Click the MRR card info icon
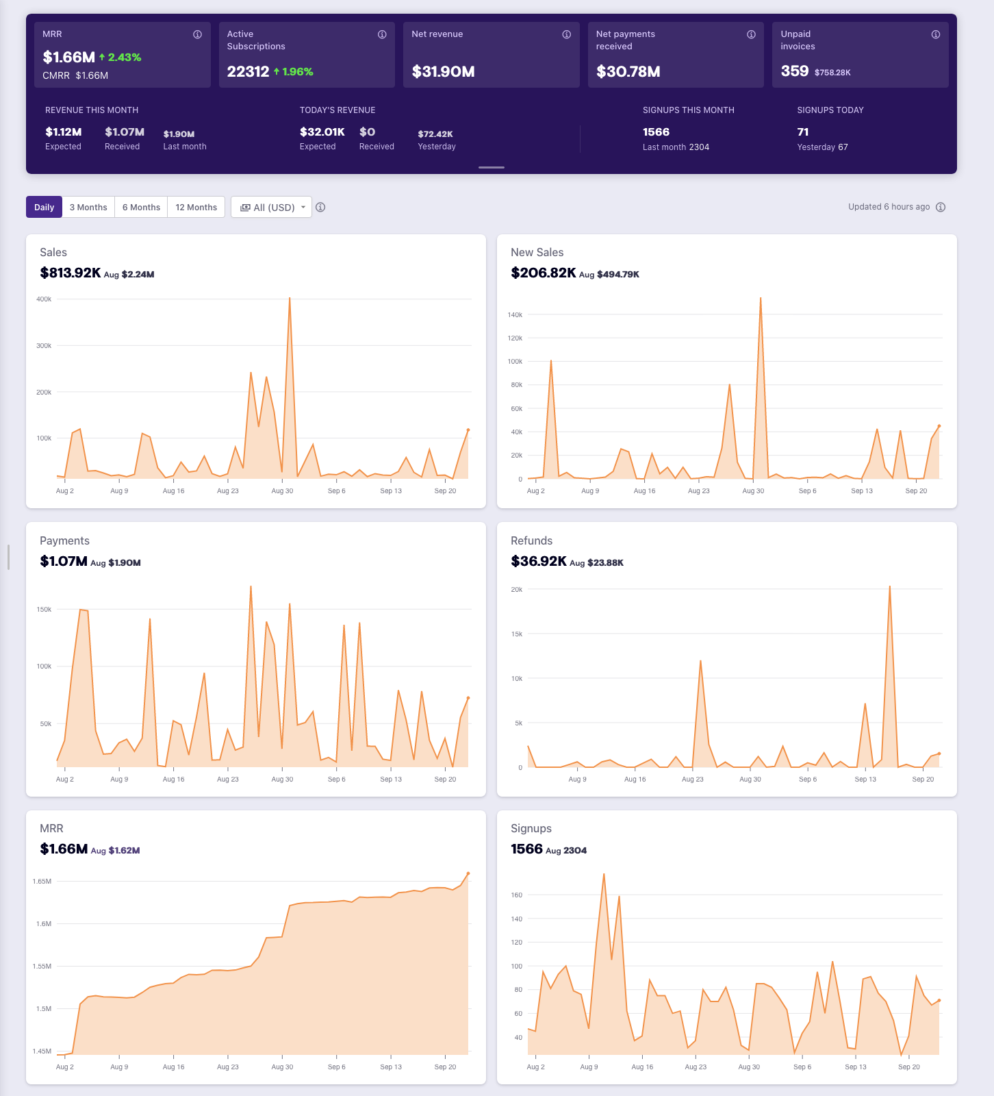The image size is (994, 1096). click(197, 34)
